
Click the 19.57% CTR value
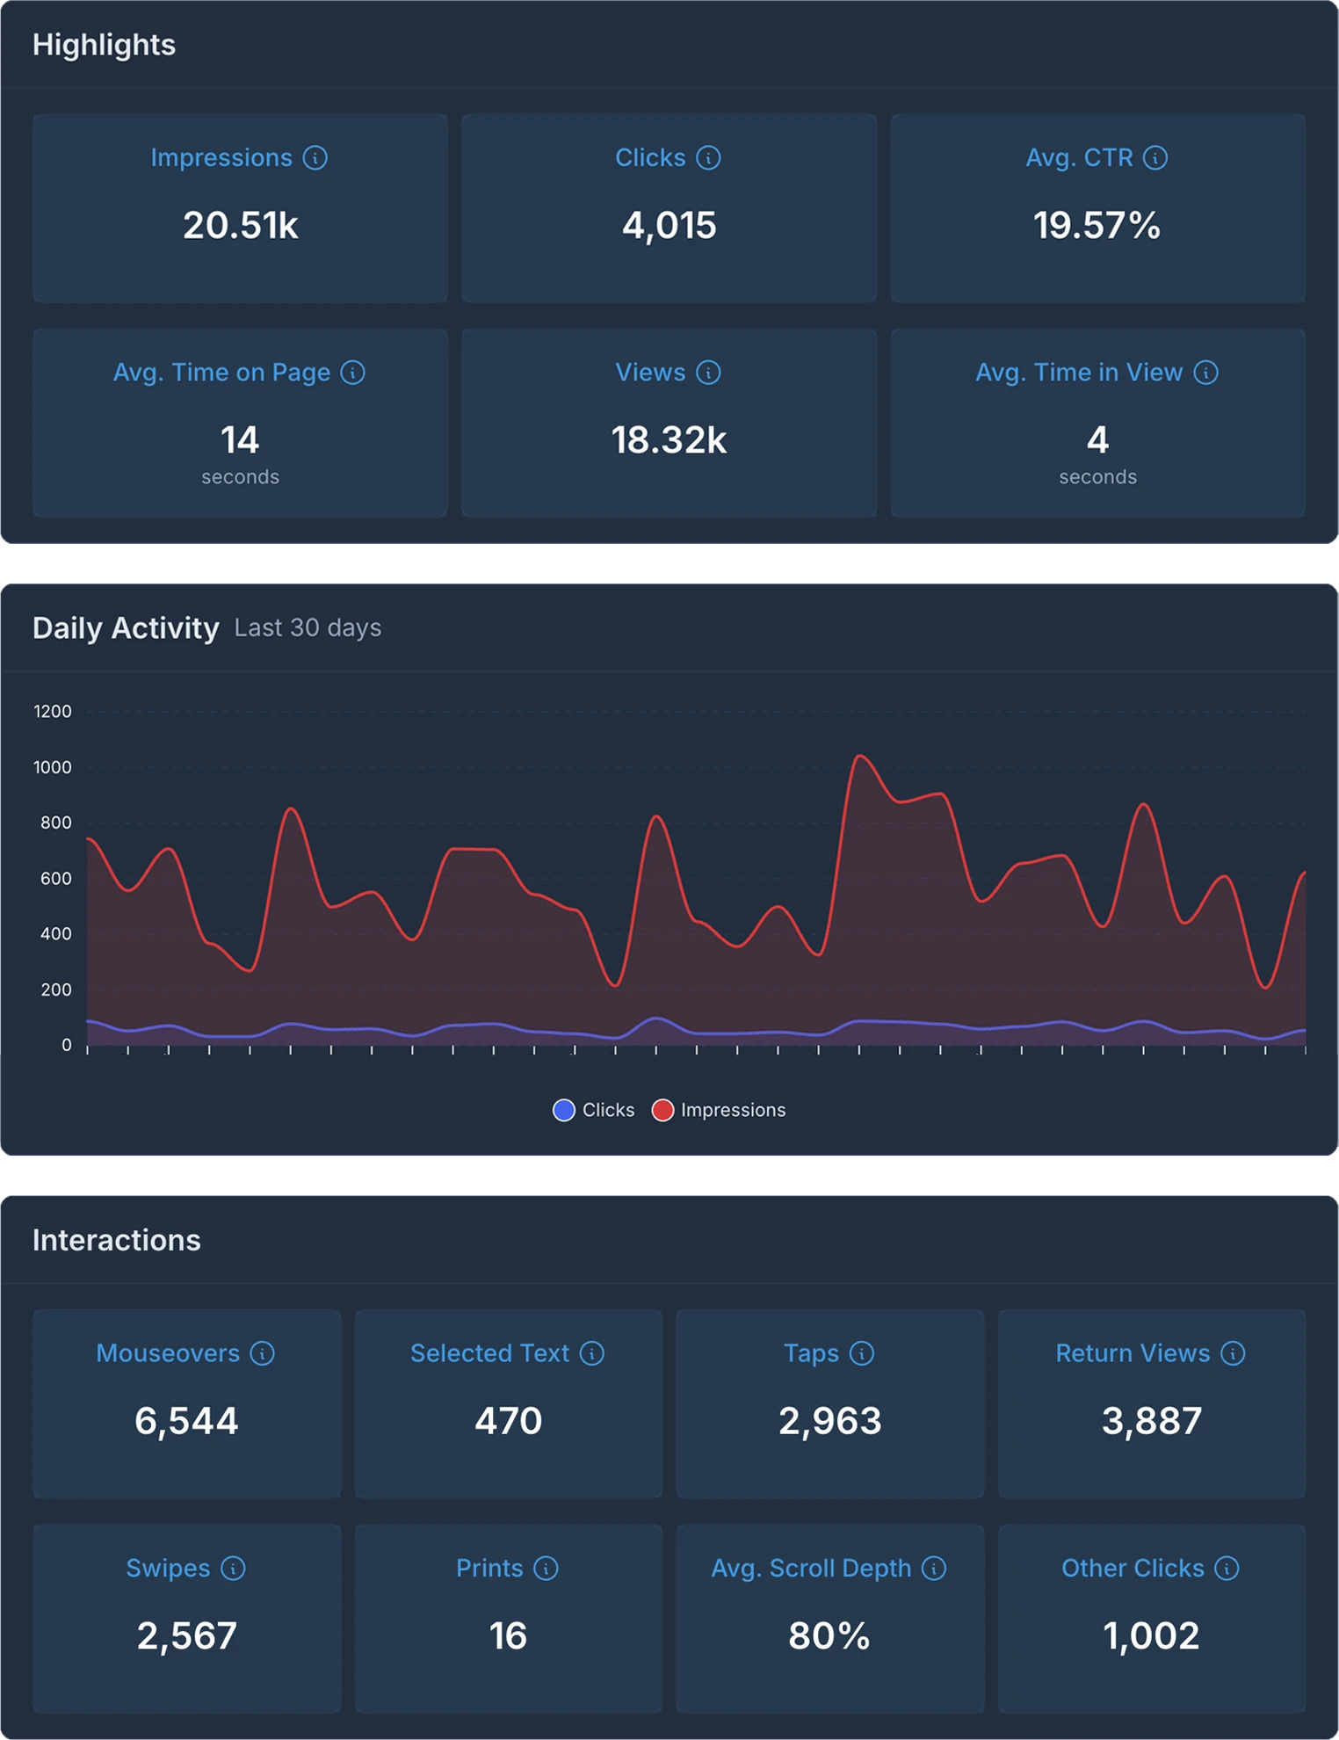pyautogui.click(x=1097, y=226)
